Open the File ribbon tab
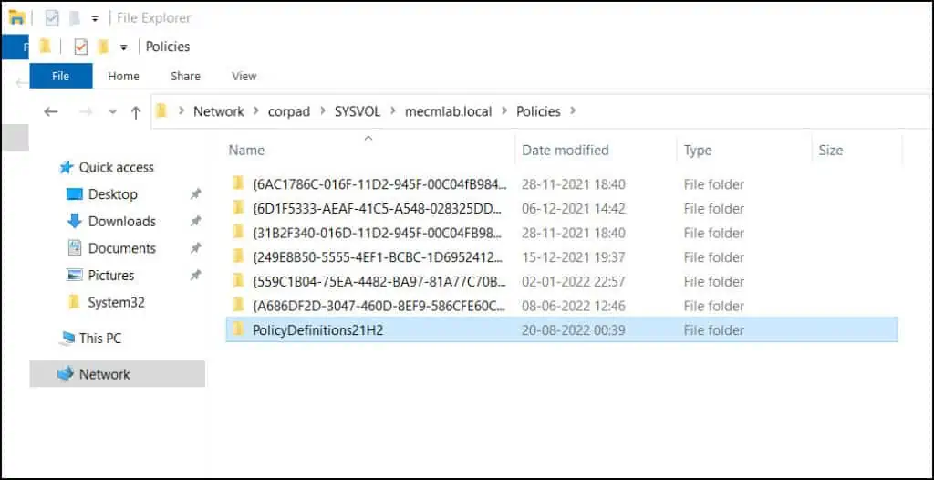The height and width of the screenshot is (480, 934). (61, 76)
